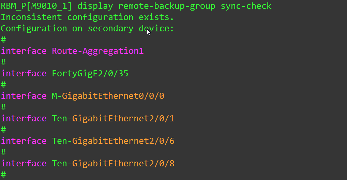Click the word 'interface' before Ten-GigabitEthernet2/0/1

tap(24, 118)
